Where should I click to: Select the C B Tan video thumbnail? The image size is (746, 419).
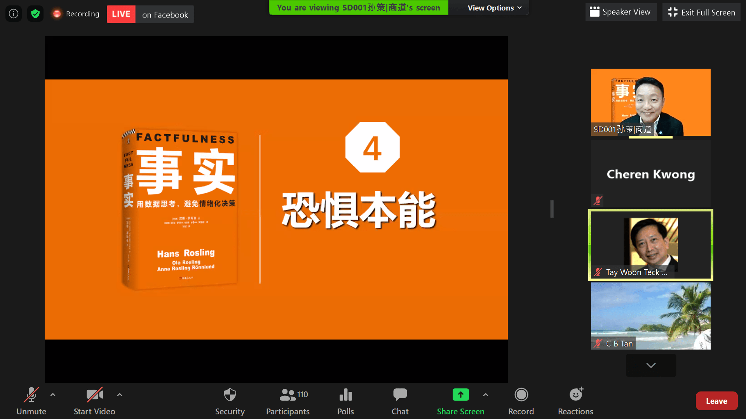650,316
